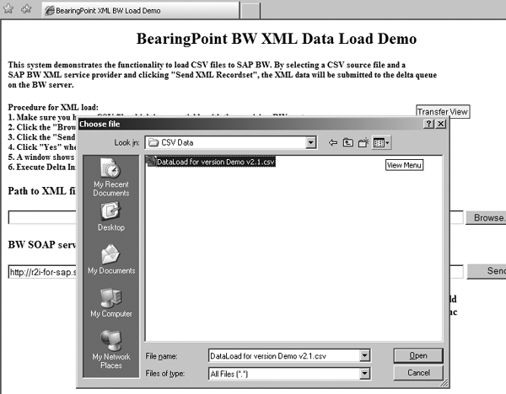Click the Add to Favorites star icon
This screenshot has height=394, width=506.
point(26,10)
